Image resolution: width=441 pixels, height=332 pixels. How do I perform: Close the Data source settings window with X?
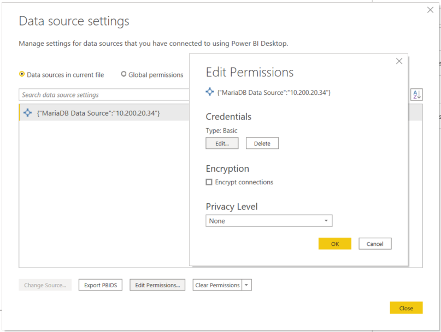pos(430,10)
